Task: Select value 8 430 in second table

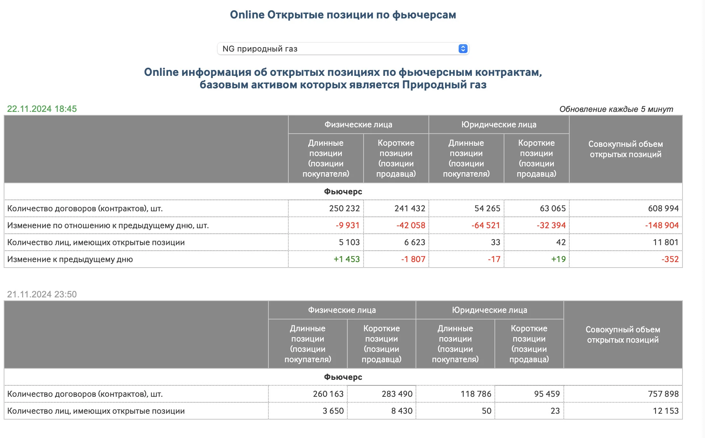Action: pos(402,411)
